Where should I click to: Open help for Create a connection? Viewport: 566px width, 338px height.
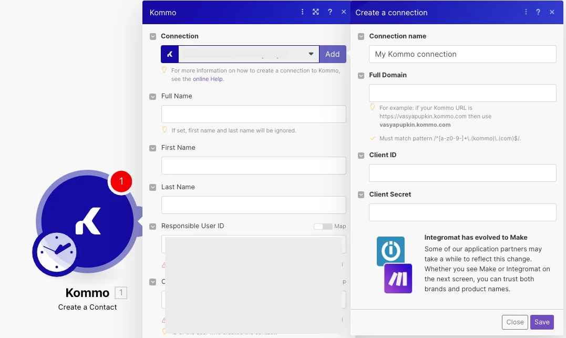tap(538, 12)
